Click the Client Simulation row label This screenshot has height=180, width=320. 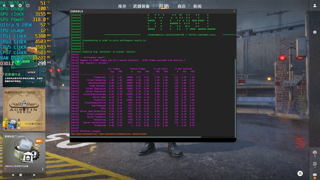[x=96, y=88]
